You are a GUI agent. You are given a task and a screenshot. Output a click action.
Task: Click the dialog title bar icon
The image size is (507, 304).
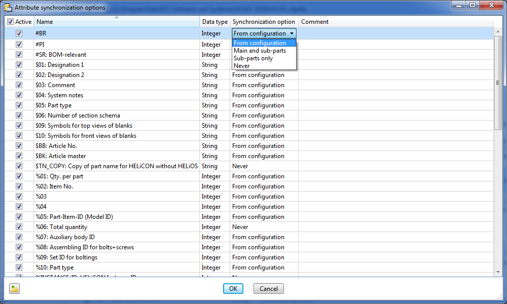(8, 7)
